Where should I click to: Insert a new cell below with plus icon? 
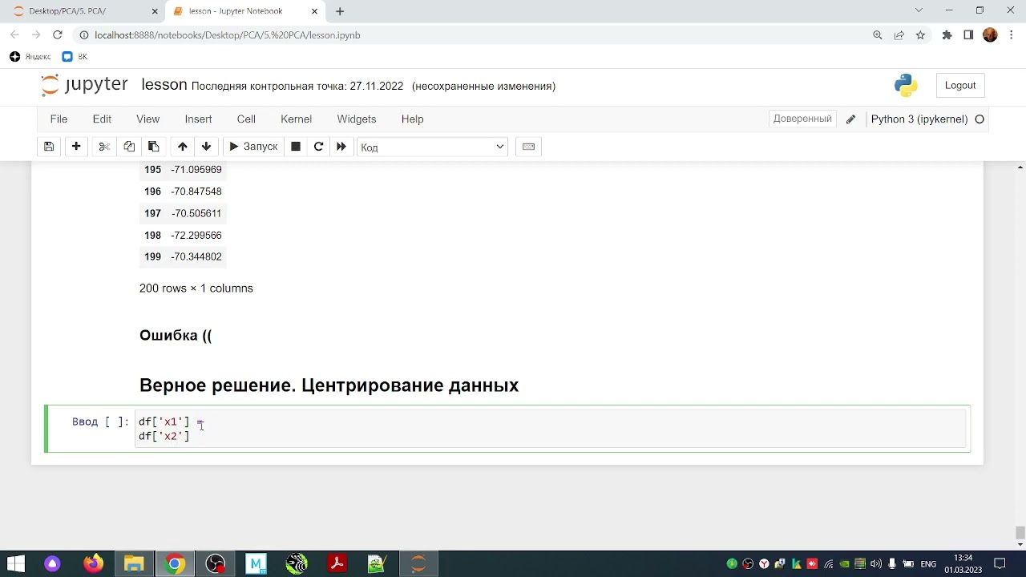(76, 147)
